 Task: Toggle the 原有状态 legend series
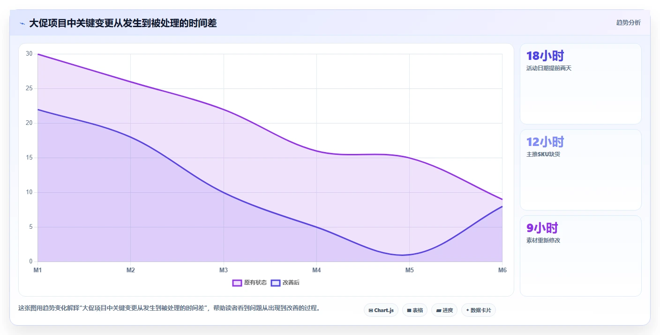click(x=250, y=283)
